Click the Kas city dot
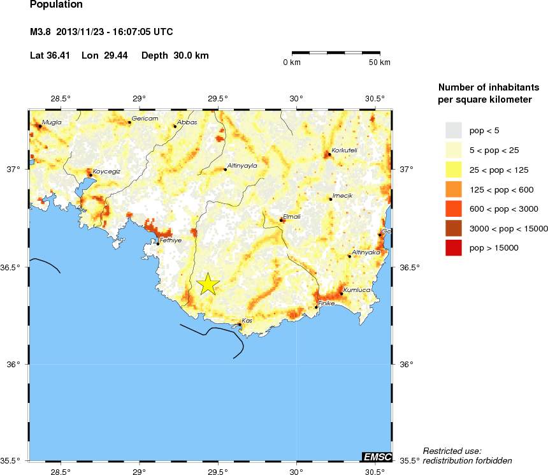Image resolution: width=548 pixels, height=475 pixels. pos(240,325)
